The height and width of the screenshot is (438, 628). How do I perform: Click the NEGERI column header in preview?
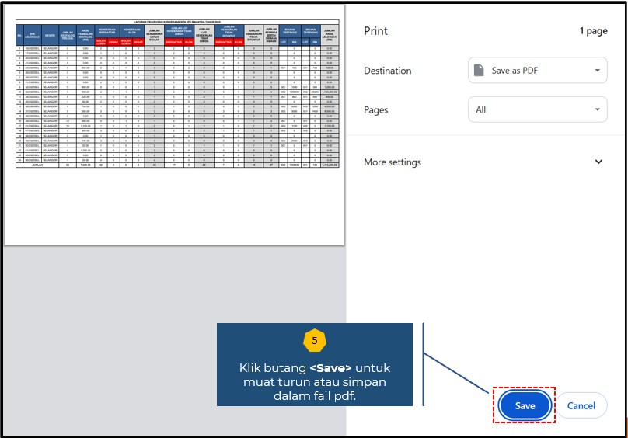[x=51, y=34]
